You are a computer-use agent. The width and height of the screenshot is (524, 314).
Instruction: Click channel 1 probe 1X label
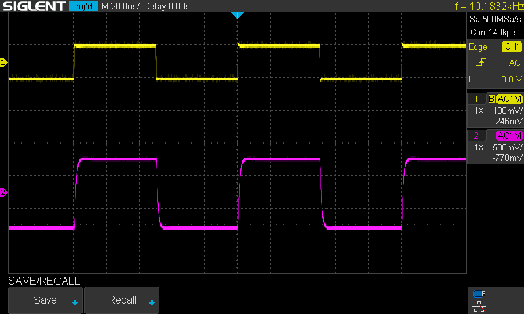click(479, 111)
